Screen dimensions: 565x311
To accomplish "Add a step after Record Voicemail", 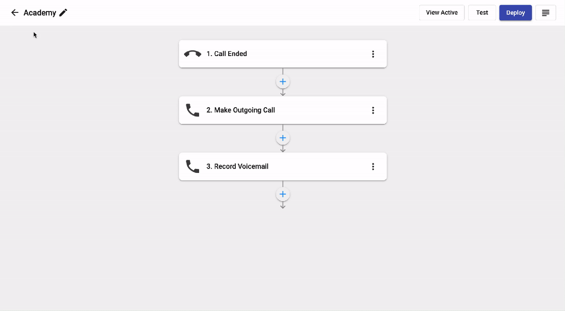I will click(x=283, y=194).
